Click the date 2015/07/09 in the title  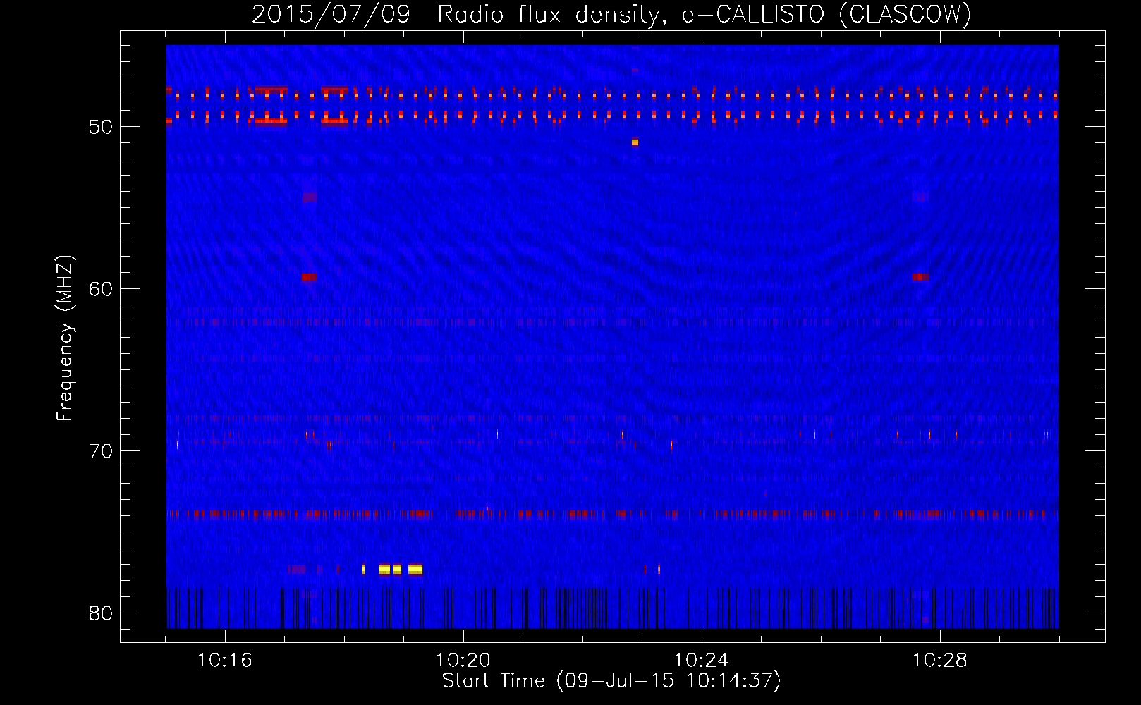tap(331, 14)
